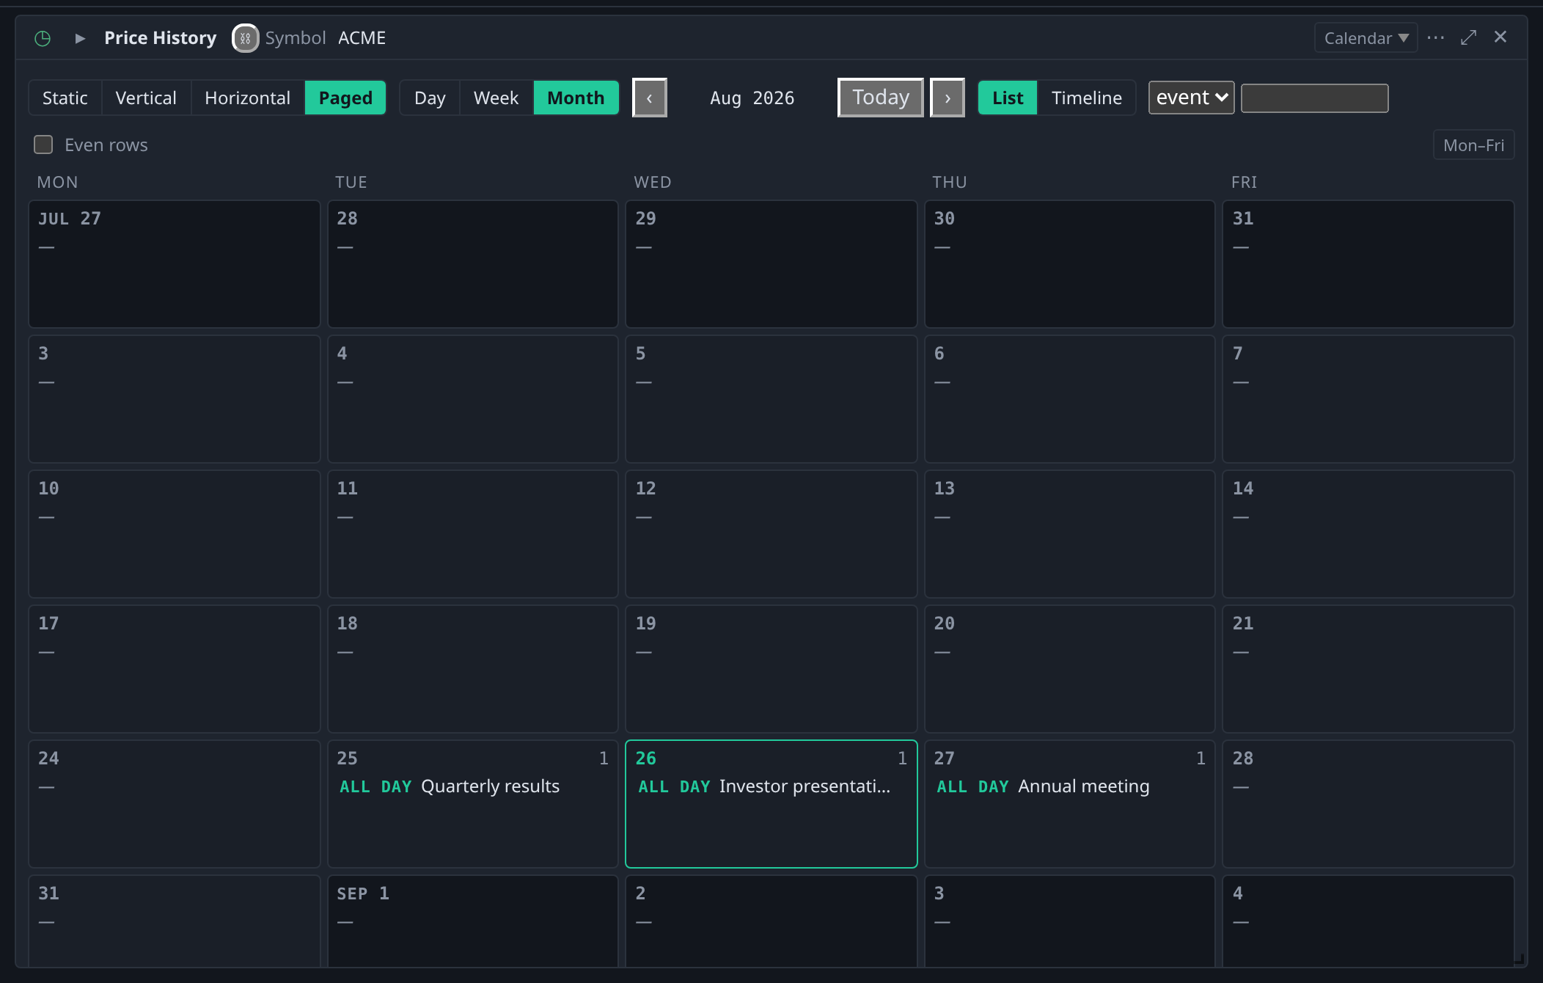This screenshot has width=1543, height=983.
Task: Click event count badge on August 25
Action: pos(604,759)
